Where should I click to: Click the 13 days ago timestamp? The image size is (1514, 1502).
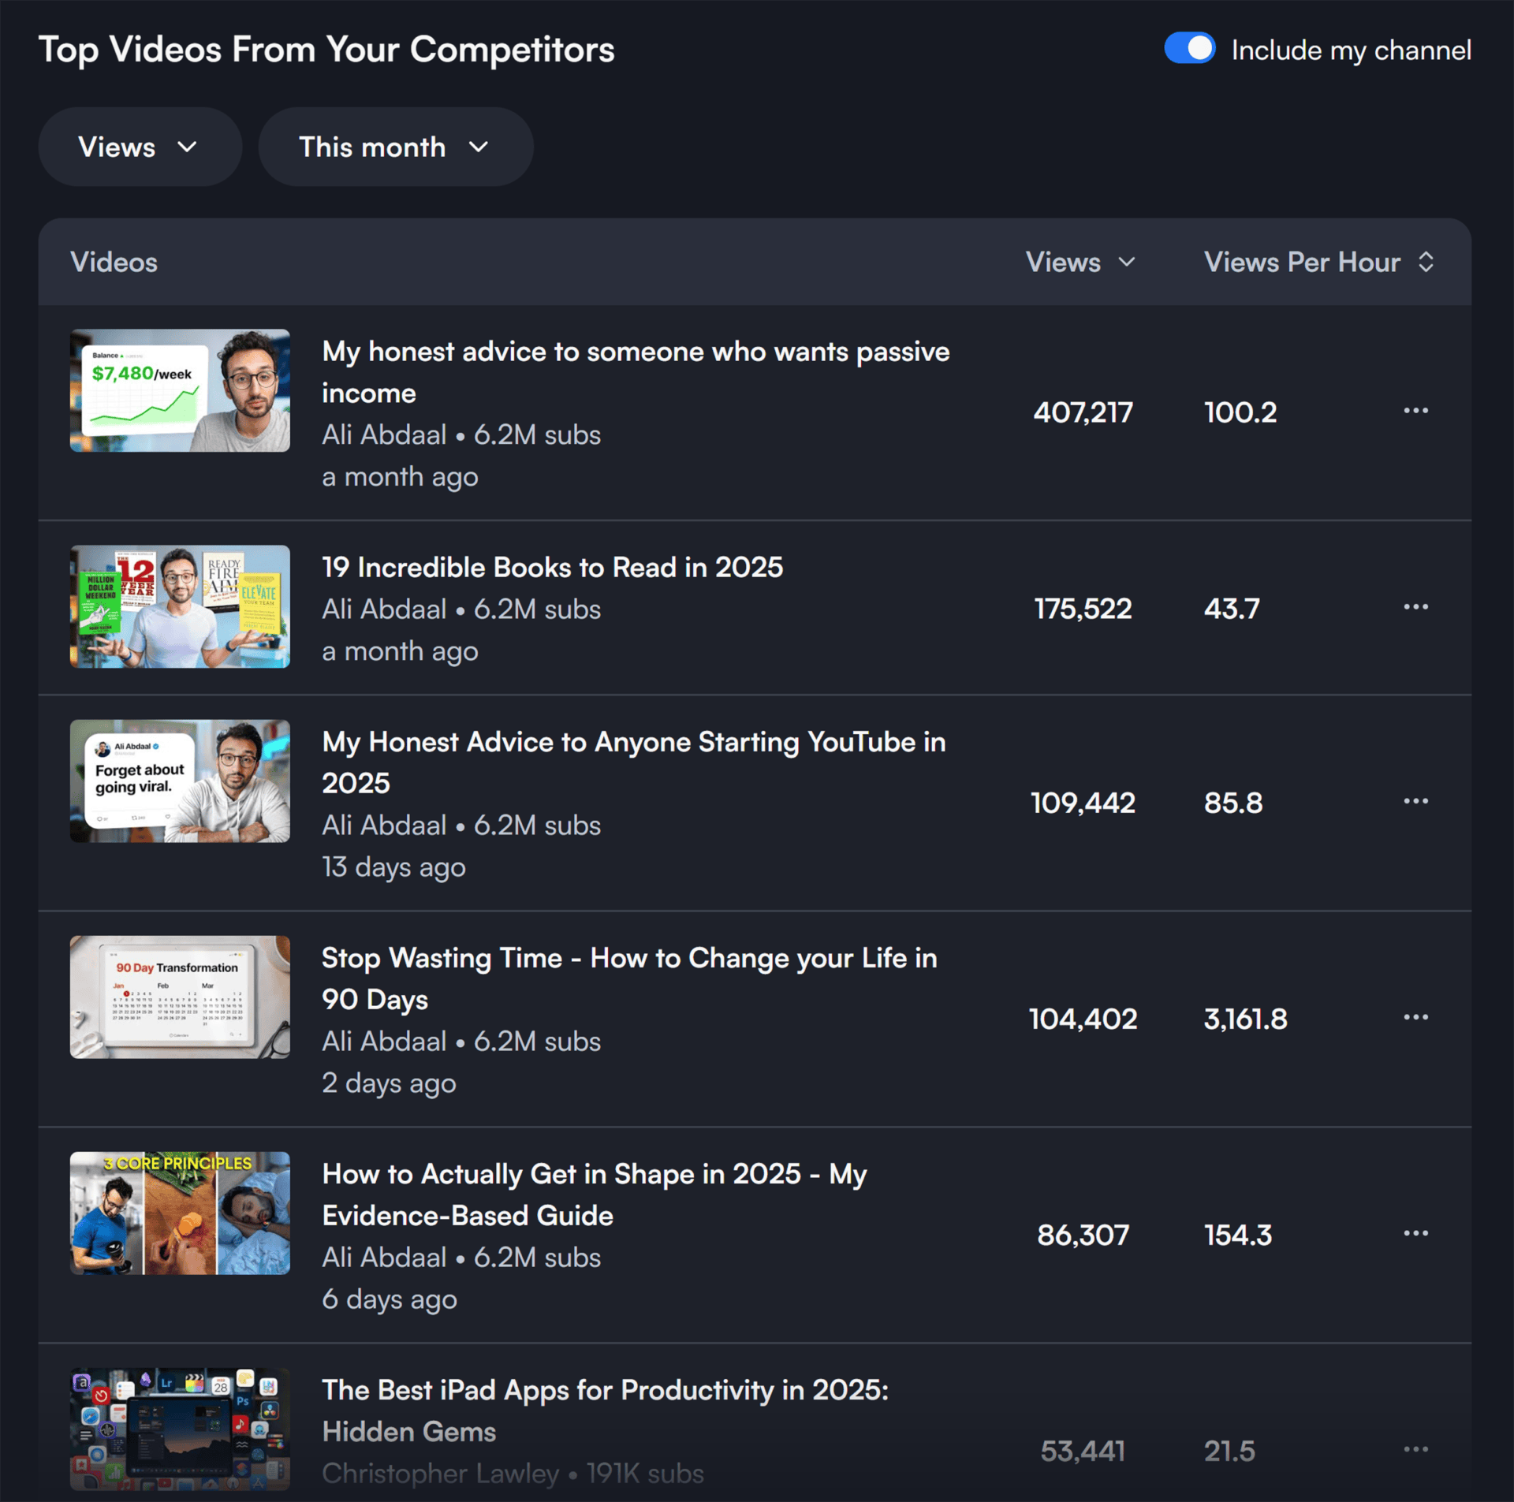(393, 867)
